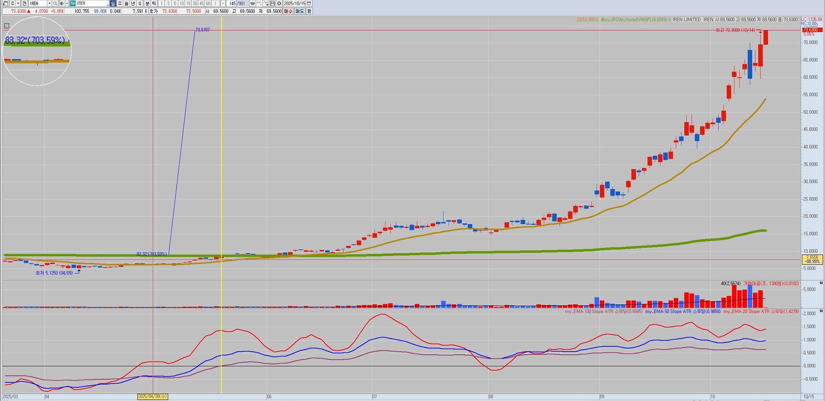
Task: Click the magnifier symbol search icon
Action: click(x=55, y=3)
